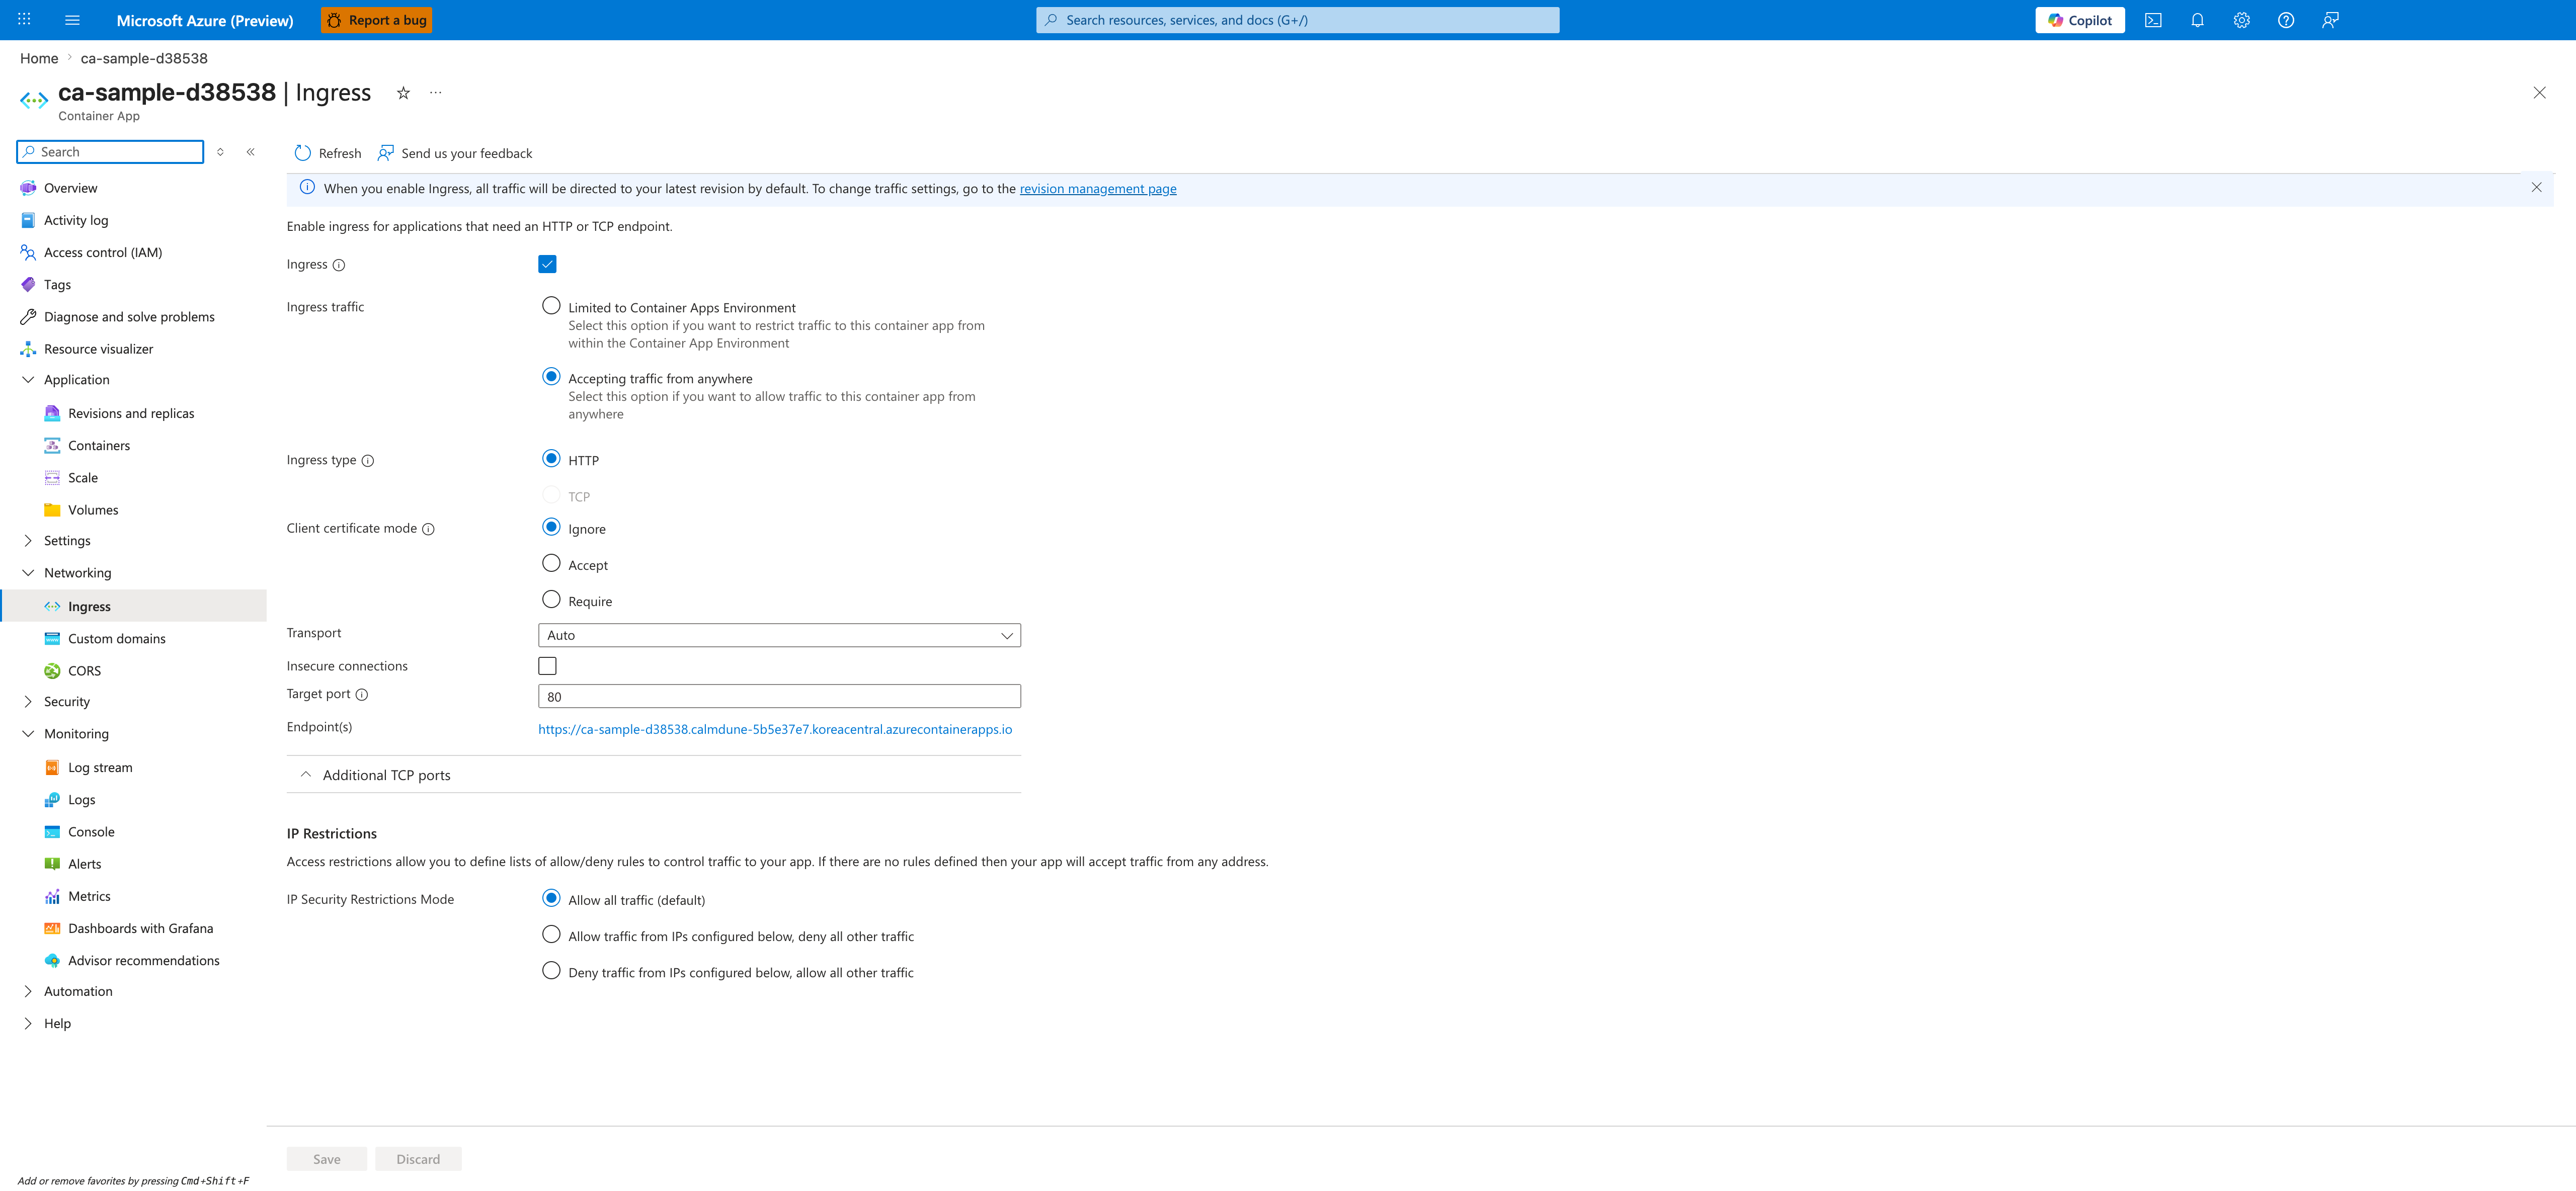This screenshot has width=2576, height=1191.
Task: Open the Cloud Shell icon in header
Action: [x=2153, y=20]
